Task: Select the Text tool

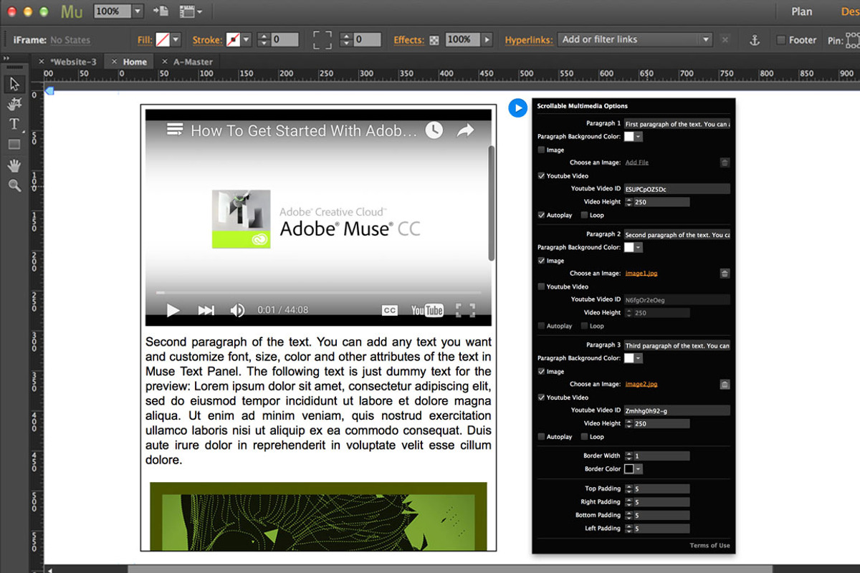Action: click(x=14, y=123)
